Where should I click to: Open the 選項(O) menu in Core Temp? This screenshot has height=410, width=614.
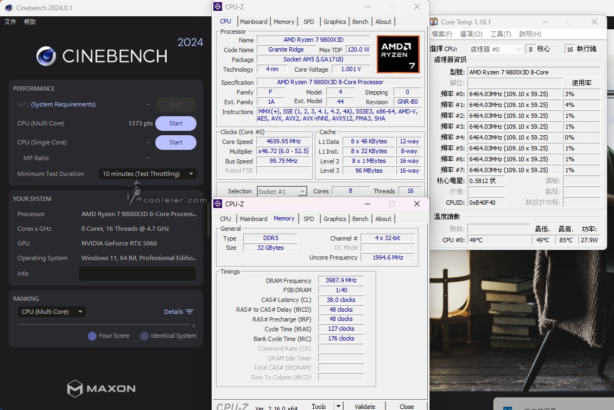click(471, 34)
